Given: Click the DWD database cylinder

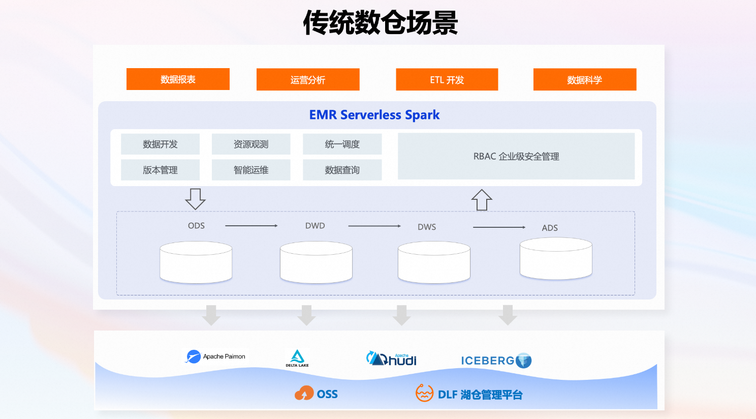Looking at the screenshot, I should tap(316, 262).
